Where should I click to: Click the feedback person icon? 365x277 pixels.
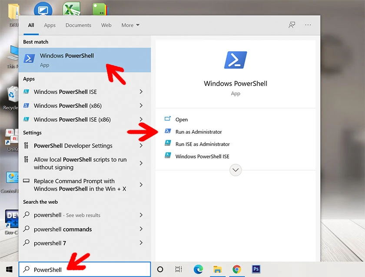click(292, 25)
